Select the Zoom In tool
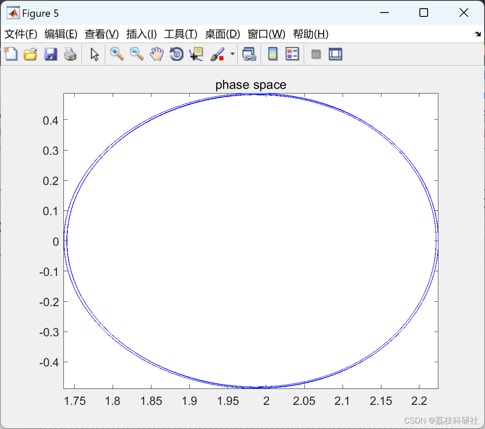The image size is (485, 429). point(117,53)
